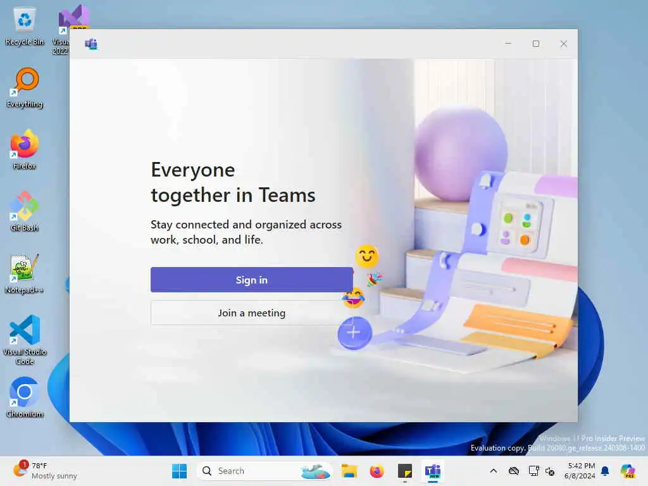Open the Recycle Bin desktop icon
This screenshot has height=486, width=648.
[x=25, y=27]
